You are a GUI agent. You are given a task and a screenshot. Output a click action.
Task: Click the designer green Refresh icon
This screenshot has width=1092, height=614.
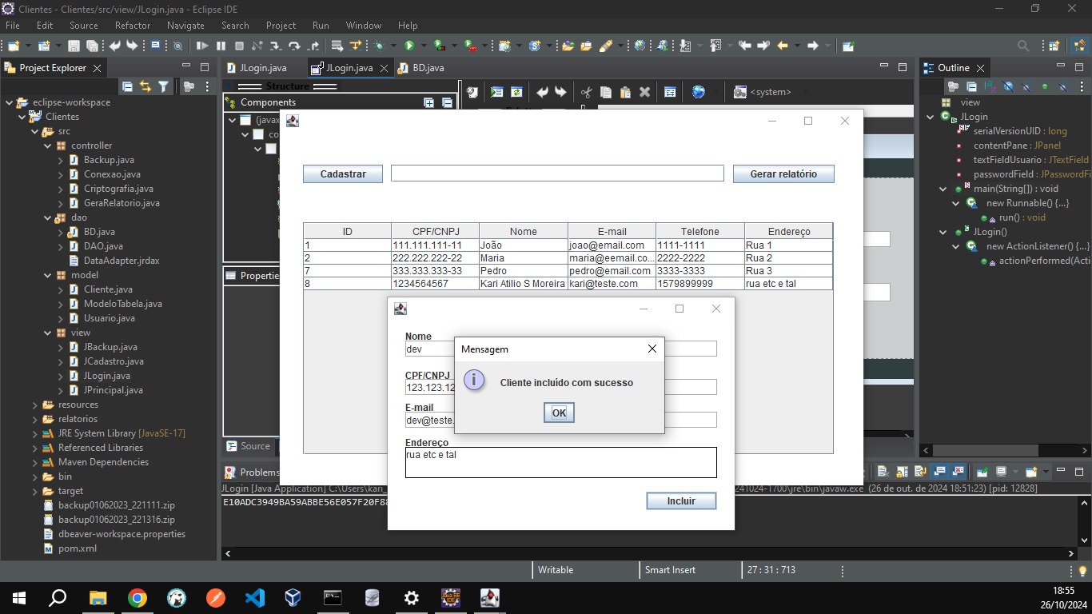point(516,92)
